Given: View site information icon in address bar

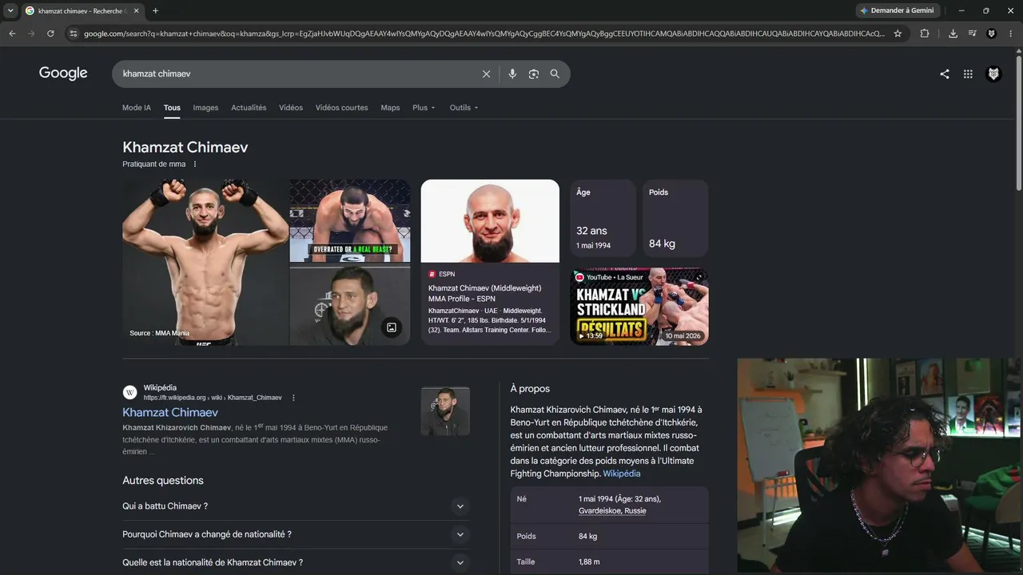Looking at the screenshot, I should point(74,34).
